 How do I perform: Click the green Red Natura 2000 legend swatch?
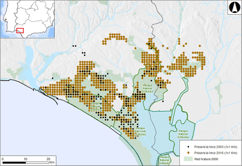coord(188,159)
